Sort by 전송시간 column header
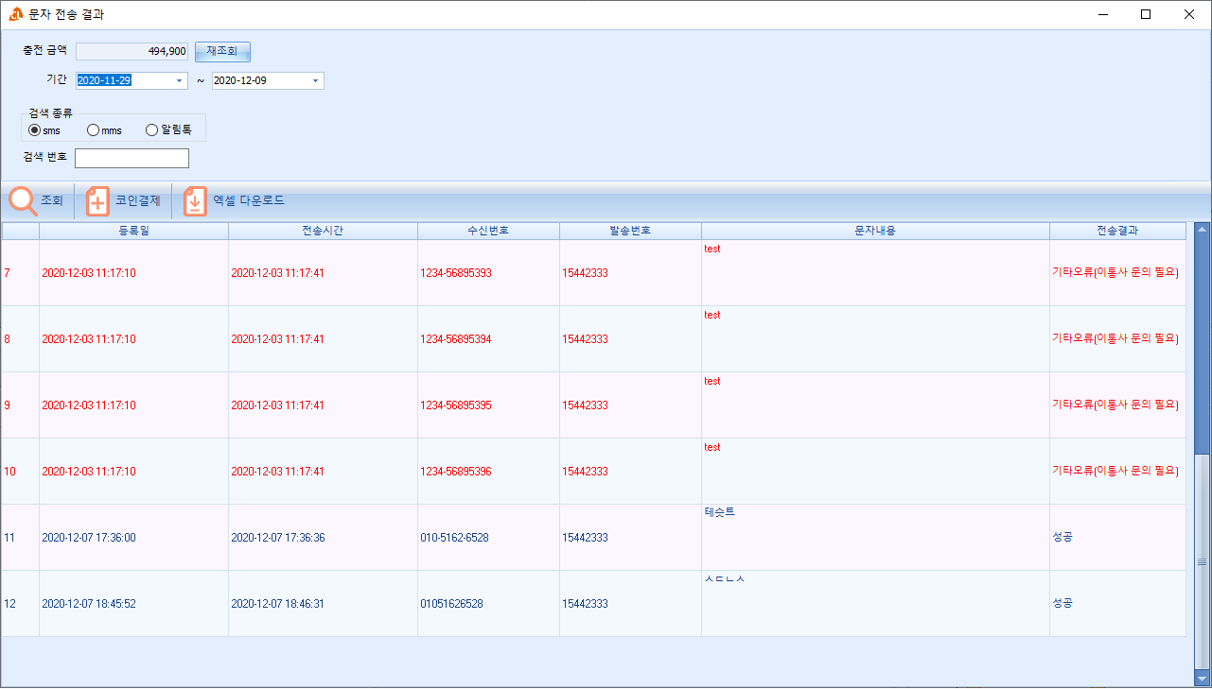Viewport: 1212px width, 689px height. point(323,231)
